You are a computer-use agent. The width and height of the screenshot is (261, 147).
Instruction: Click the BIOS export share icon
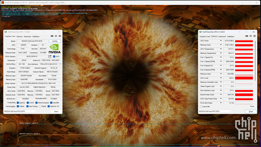tap(50, 56)
